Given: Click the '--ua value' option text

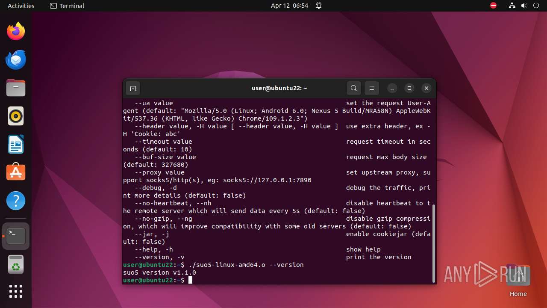Looking at the screenshot, I should (x=153, y=103).
